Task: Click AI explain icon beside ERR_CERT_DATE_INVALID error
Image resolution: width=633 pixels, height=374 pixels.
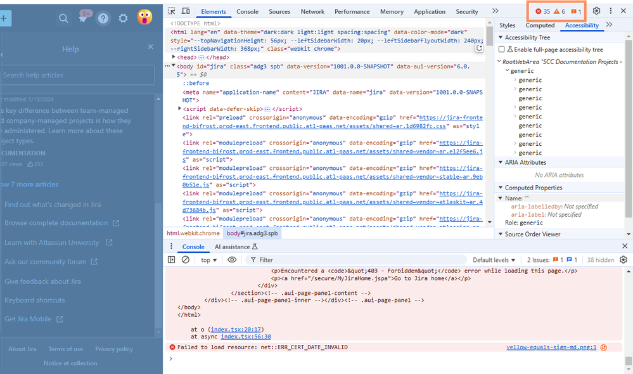Action: click(604, 347)
